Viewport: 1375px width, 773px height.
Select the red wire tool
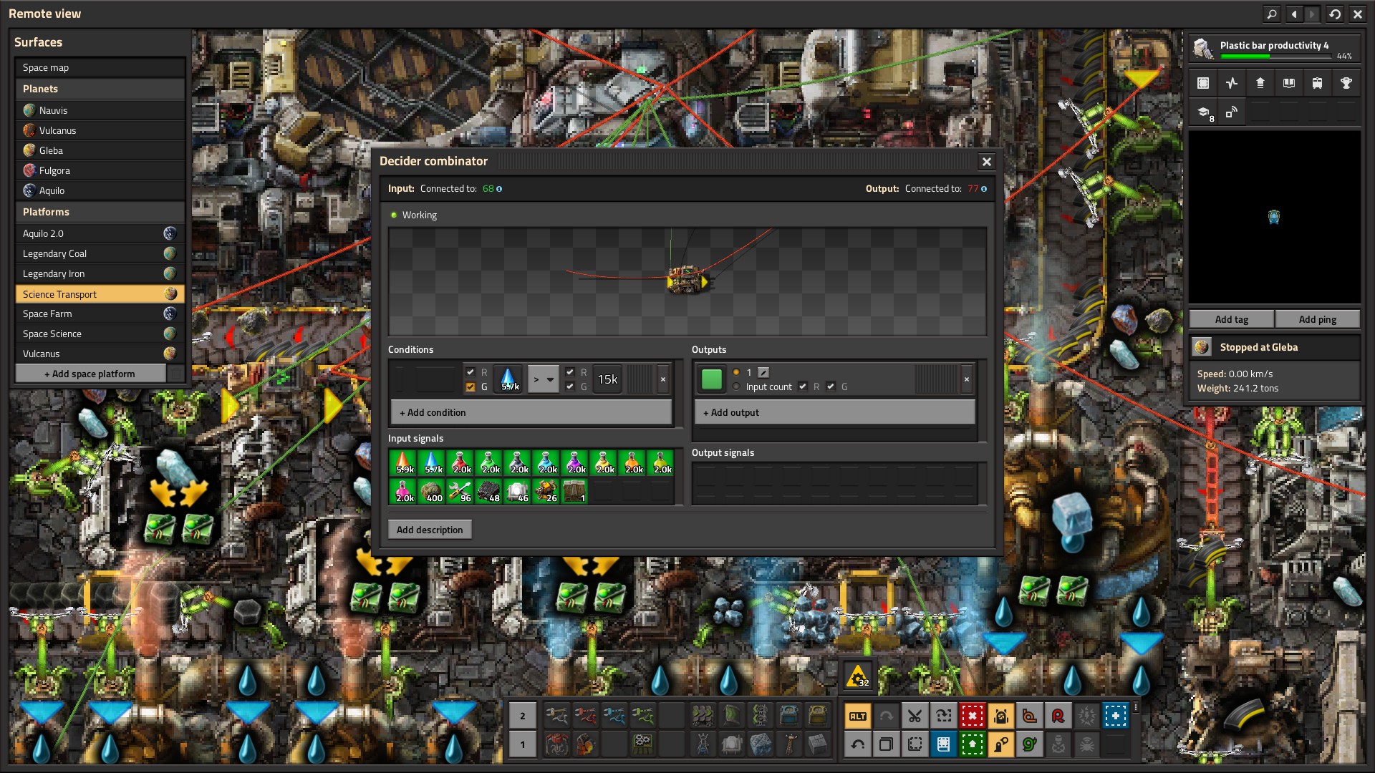click(1058, 715)
